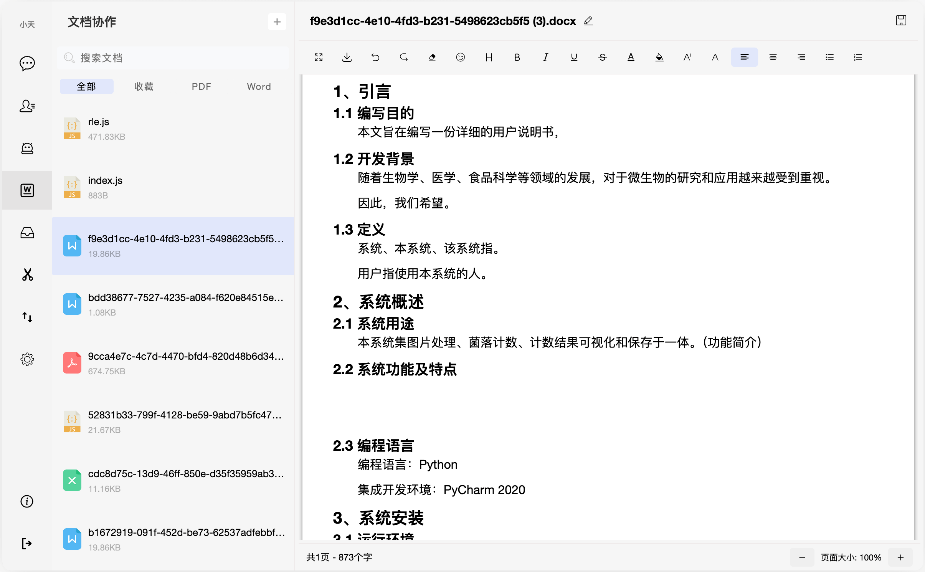Open the scissors tool in sidebar

tap(27, 275)
